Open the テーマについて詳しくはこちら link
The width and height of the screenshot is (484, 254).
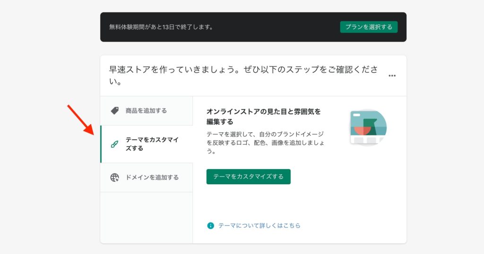(x=259, y=226)
